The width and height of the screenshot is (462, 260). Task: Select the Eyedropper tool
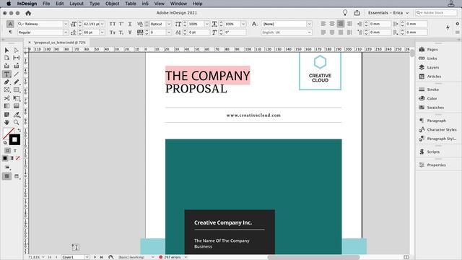pos(16,114)
